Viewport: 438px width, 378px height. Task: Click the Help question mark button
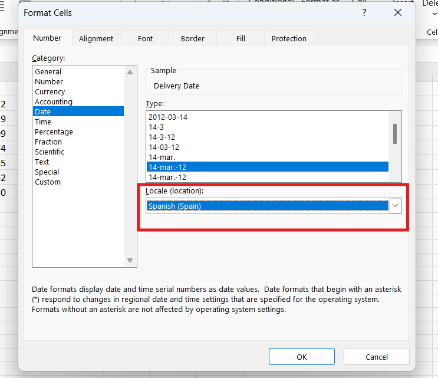[364, 12]
